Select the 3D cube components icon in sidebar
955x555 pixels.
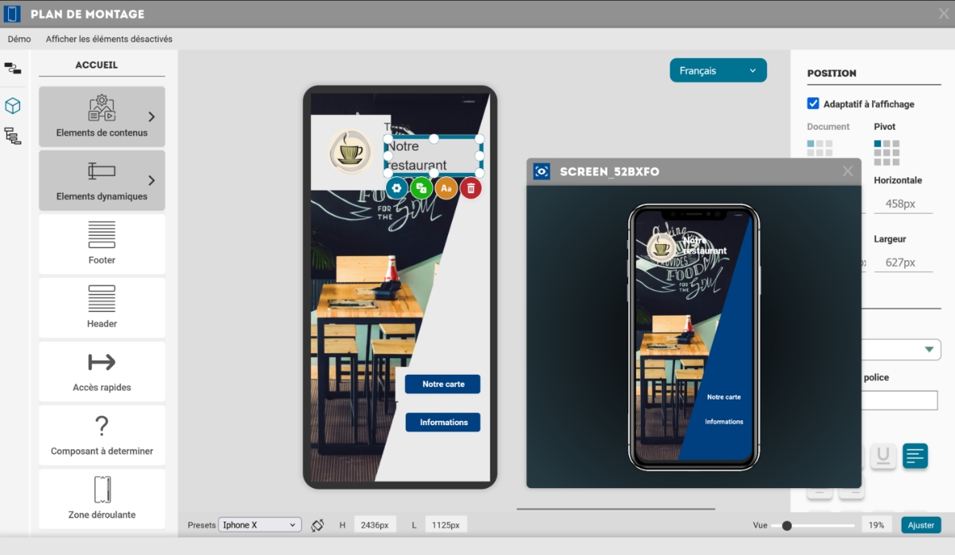13,106
